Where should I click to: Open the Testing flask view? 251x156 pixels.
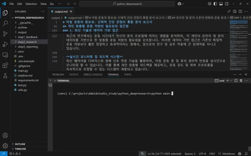point(5,76)
